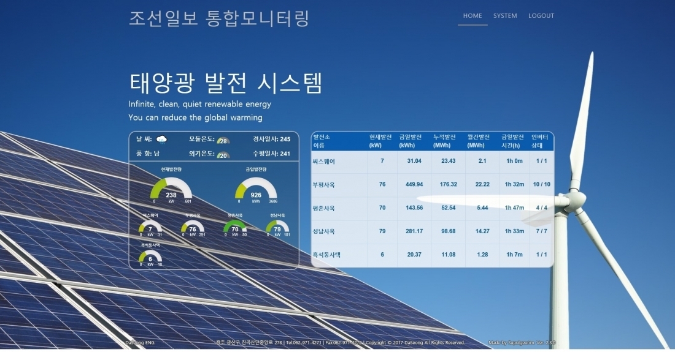Click the 모듈온도 gauge showing 28

223,140
